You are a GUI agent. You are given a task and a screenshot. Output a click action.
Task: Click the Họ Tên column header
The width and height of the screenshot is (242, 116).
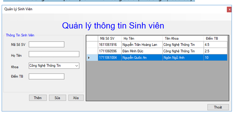point(142,38)
